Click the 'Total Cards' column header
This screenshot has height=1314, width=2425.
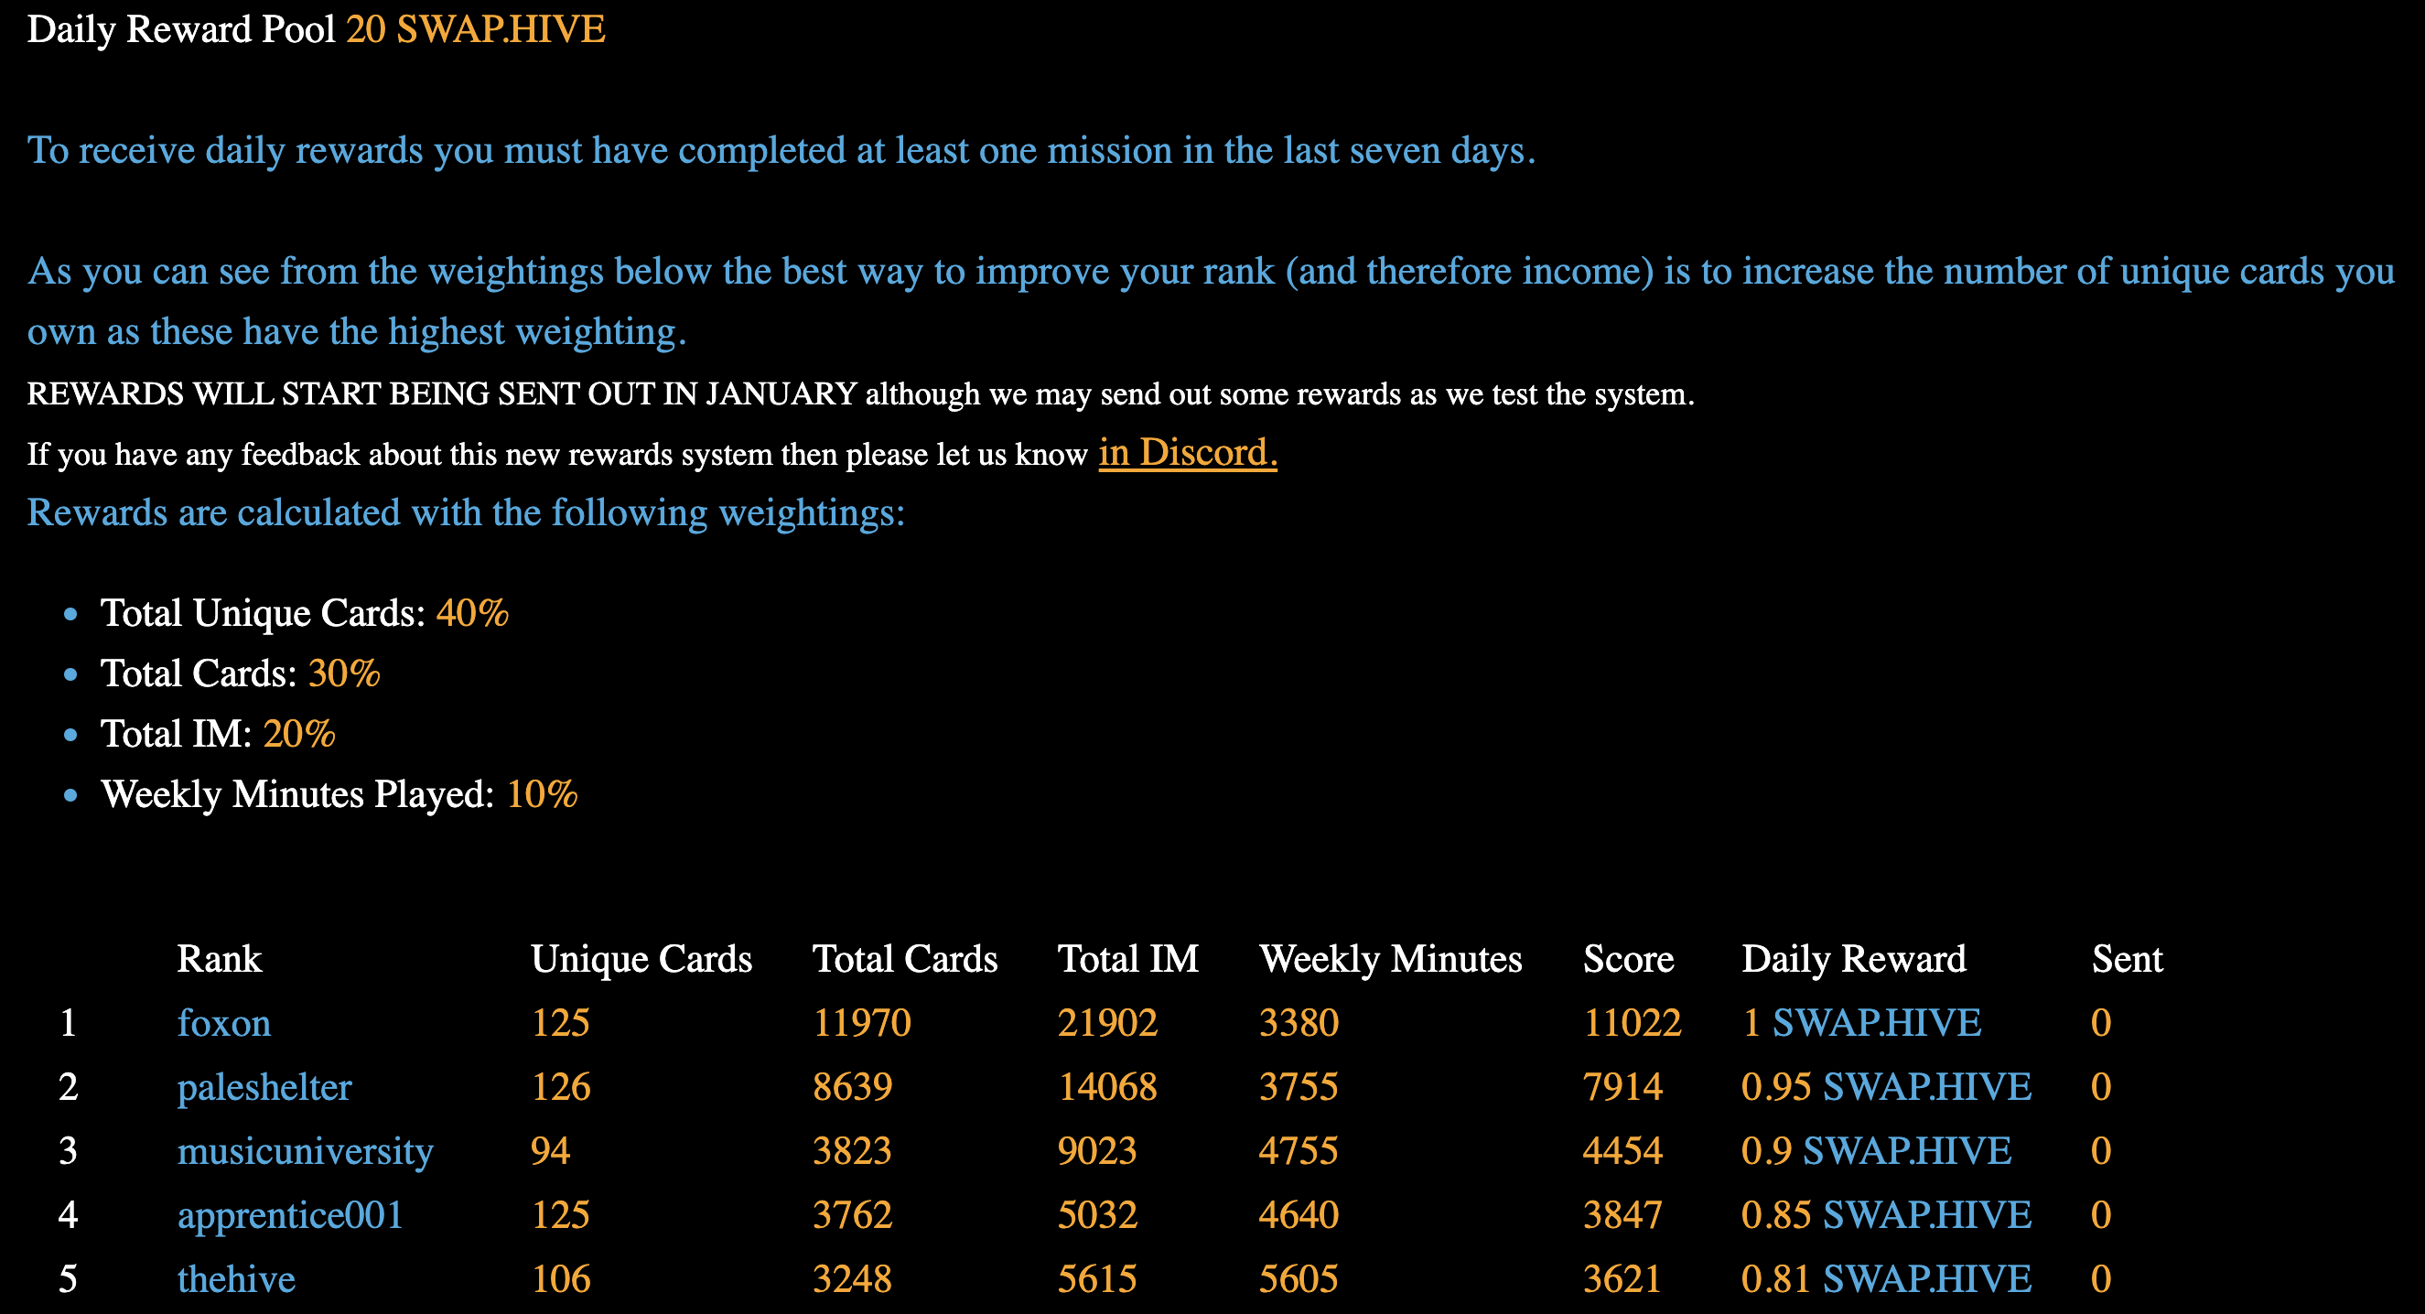(x=905, y=959)
